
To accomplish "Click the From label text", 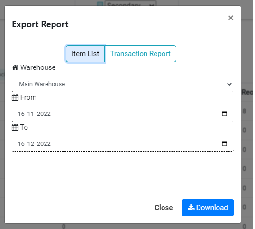I will click(x=28, y=97).
